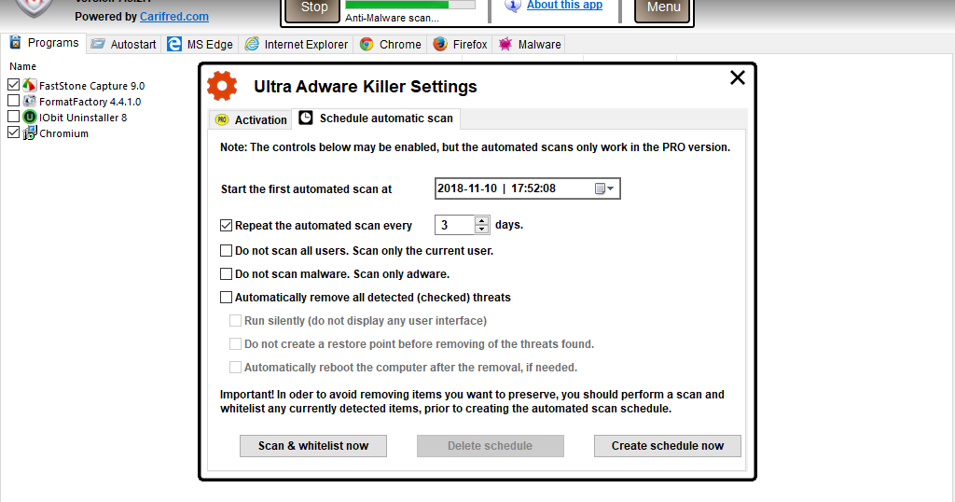The width and height of the screenshot is (955, 502).
Task: Click the Name column header
Action: tap(22, 66)
